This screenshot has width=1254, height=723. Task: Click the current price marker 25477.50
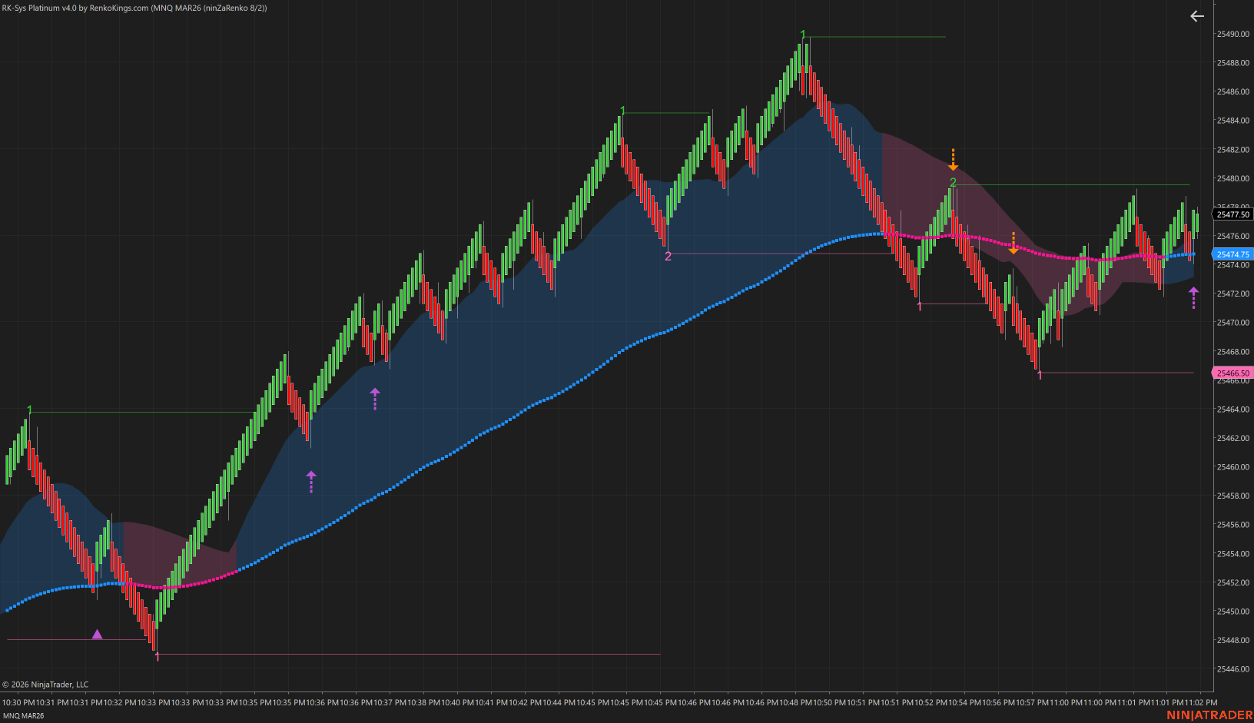pyautogui.click(x=1232, y=214)
